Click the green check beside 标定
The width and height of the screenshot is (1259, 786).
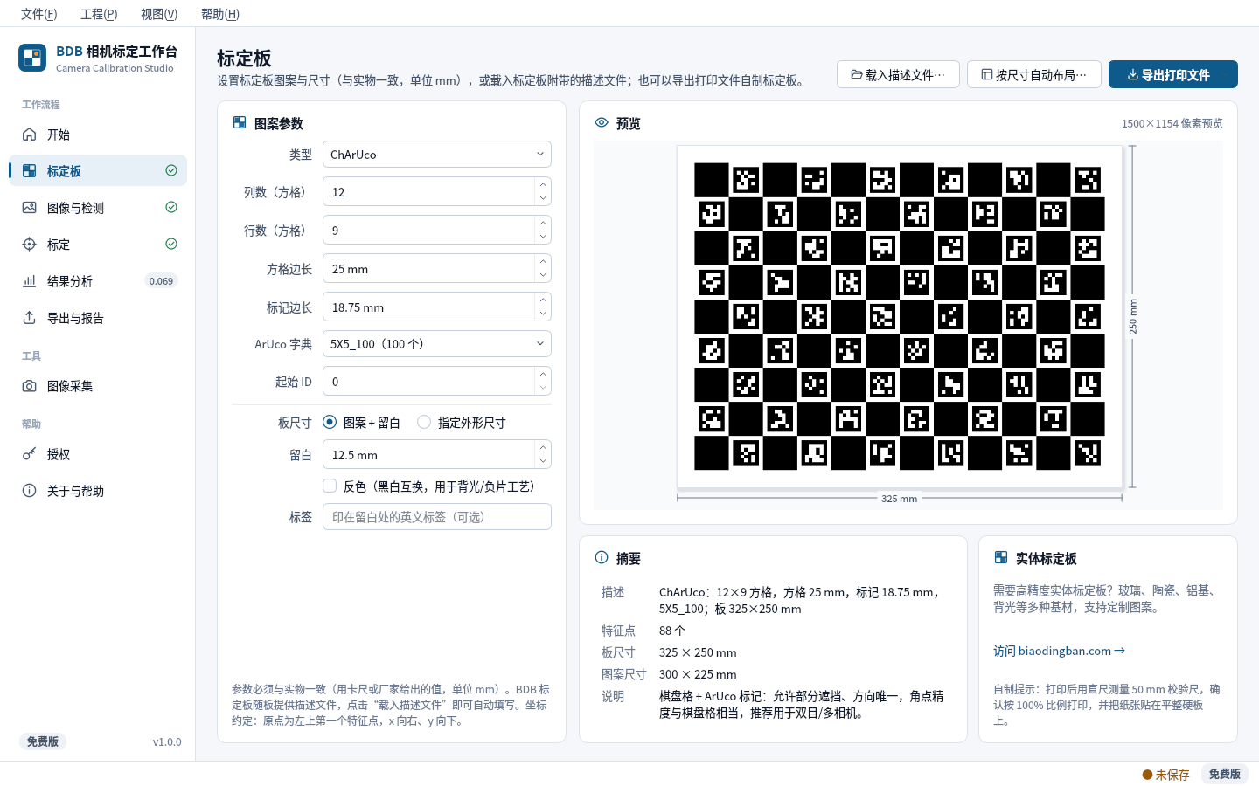click(171, 245)
